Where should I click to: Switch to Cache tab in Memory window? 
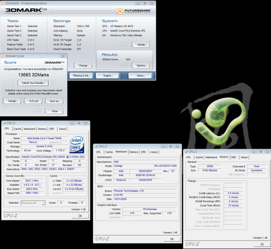199,157
